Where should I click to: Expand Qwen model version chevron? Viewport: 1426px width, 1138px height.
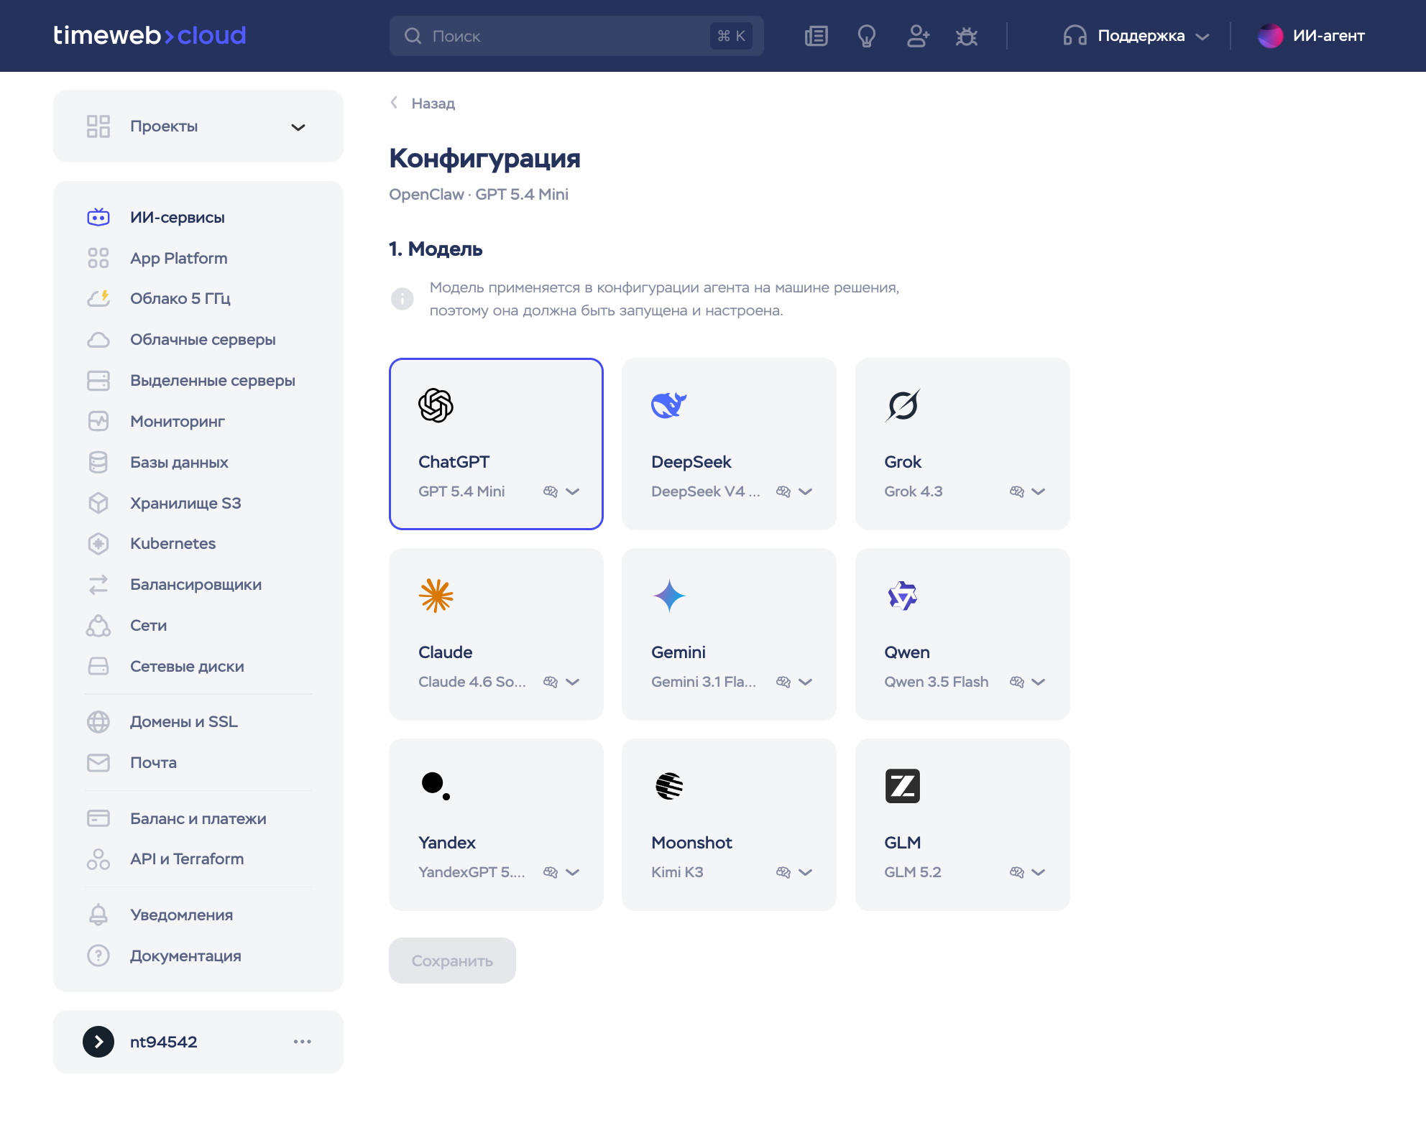(x=1039, y=682)
